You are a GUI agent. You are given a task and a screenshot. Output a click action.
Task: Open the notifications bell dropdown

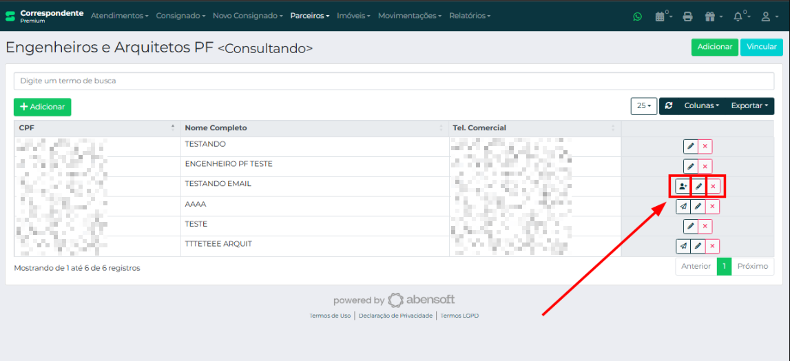pyautogui.click(x=740, y=17)
